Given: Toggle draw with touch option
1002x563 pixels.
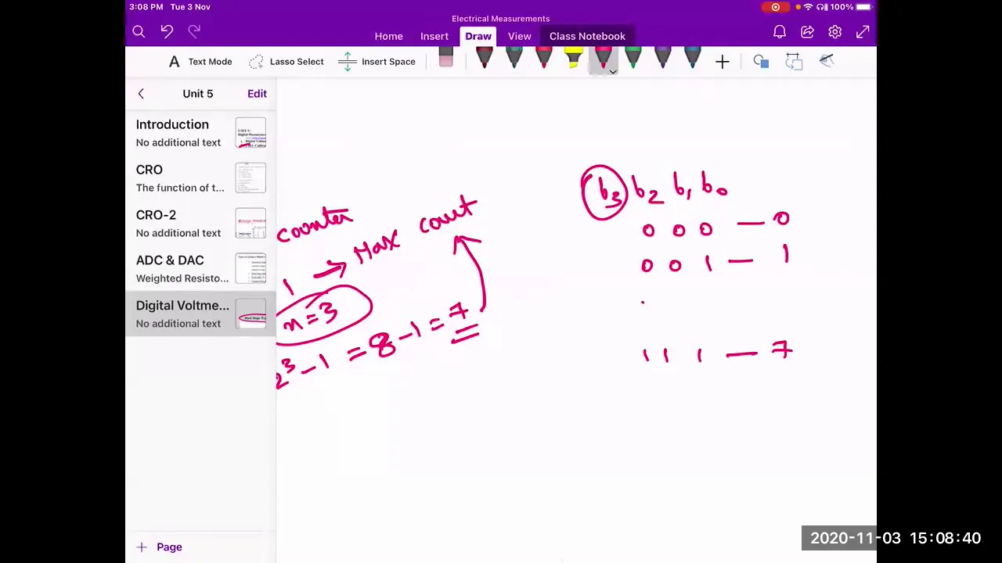Looking at the screenshot, I should pyautogui.click(x=827, y=61).
